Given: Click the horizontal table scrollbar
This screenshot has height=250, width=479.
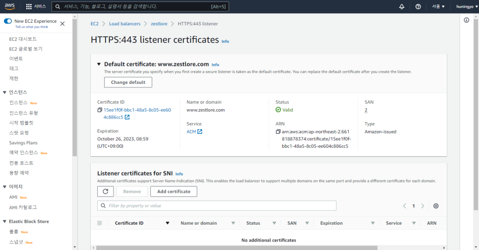Looking at the screenshot, I should (x=237, y=248).
